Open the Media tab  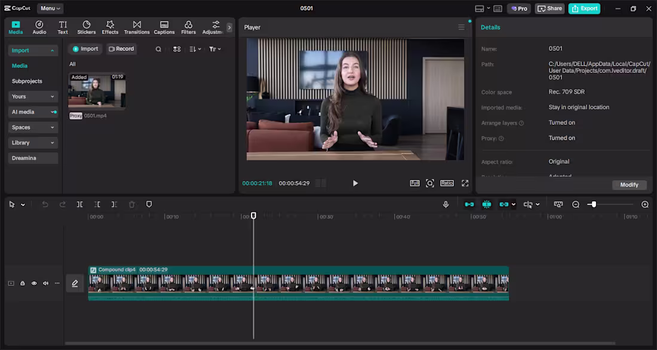click(16, 27)
